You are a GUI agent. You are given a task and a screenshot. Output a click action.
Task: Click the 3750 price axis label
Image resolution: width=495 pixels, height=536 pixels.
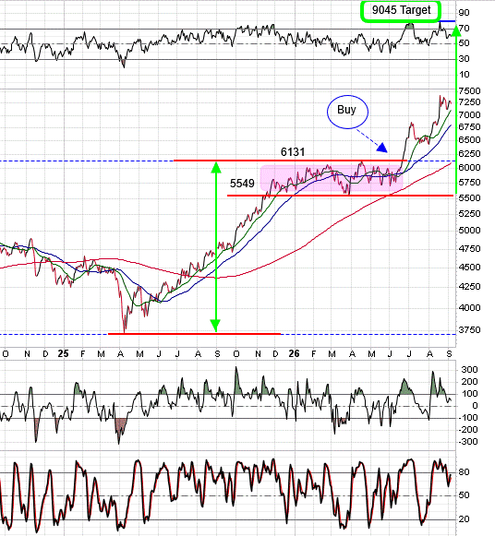point(469,330)
